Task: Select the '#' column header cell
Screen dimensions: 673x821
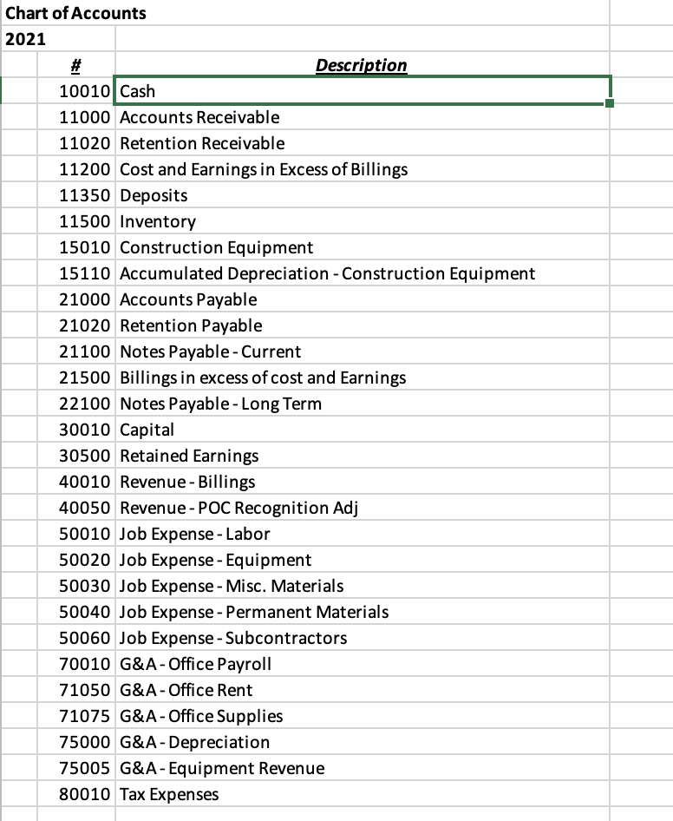Action: (75, 64)
